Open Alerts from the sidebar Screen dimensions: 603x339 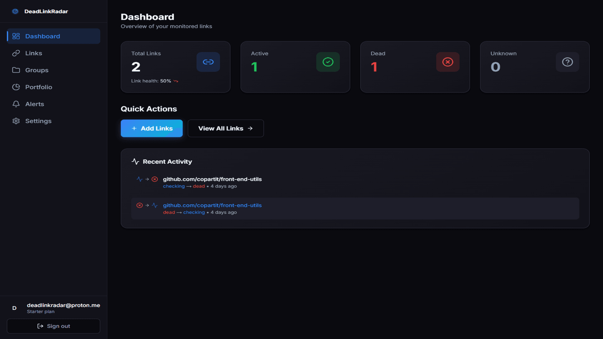[x=34, y=104]
